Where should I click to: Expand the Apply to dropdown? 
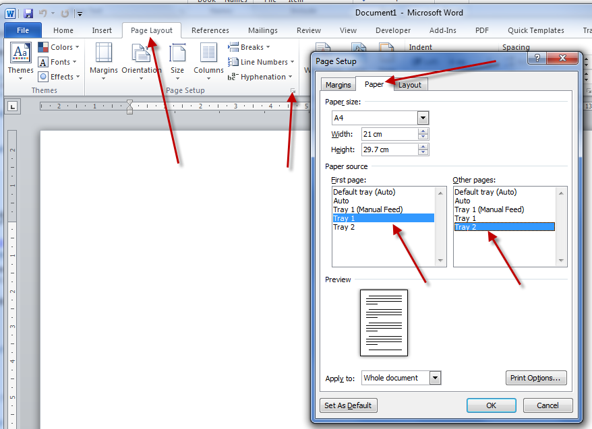pos(435,378)
